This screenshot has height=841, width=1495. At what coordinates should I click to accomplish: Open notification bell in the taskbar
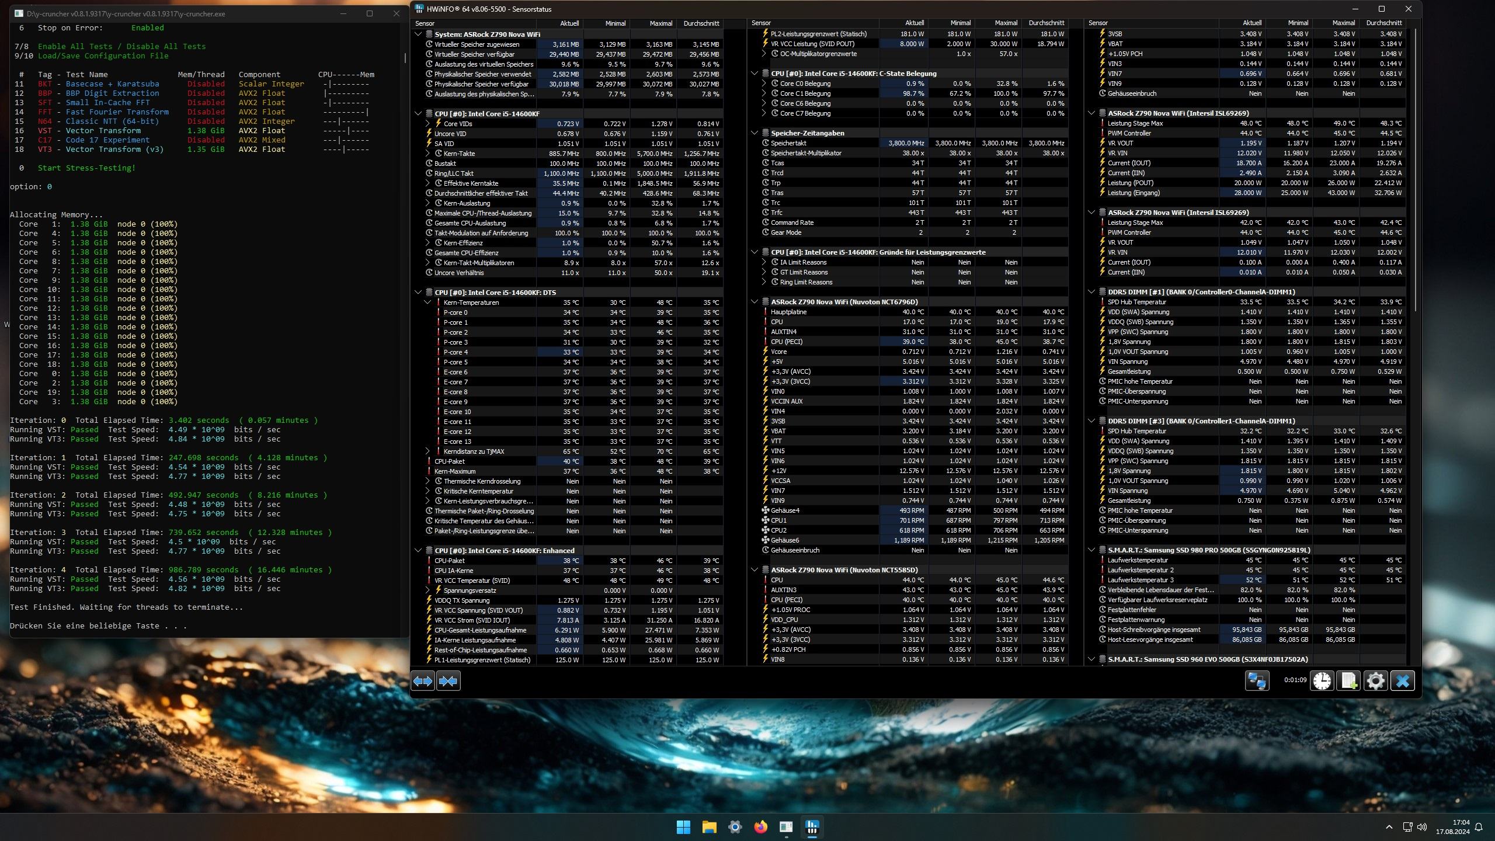coord(1479,827)
